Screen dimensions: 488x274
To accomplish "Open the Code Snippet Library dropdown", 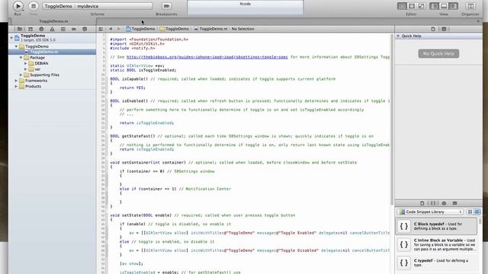I will (x=430, y=212).
